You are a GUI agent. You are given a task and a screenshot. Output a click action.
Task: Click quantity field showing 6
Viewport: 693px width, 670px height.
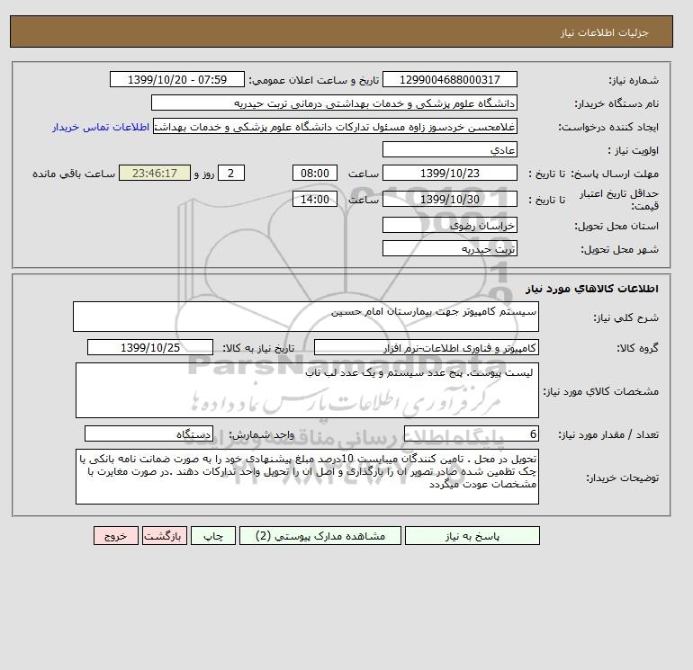click(471, 434)
